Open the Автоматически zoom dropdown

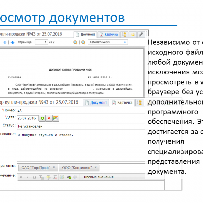(108, 42)
